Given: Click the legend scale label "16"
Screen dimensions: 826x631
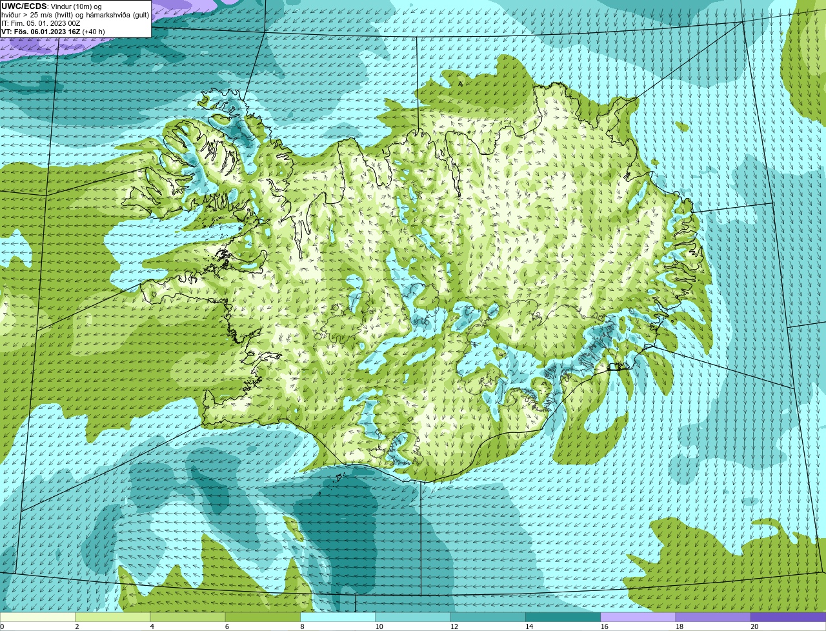Looking at the screenshot, I should click(x=604, y=626).
